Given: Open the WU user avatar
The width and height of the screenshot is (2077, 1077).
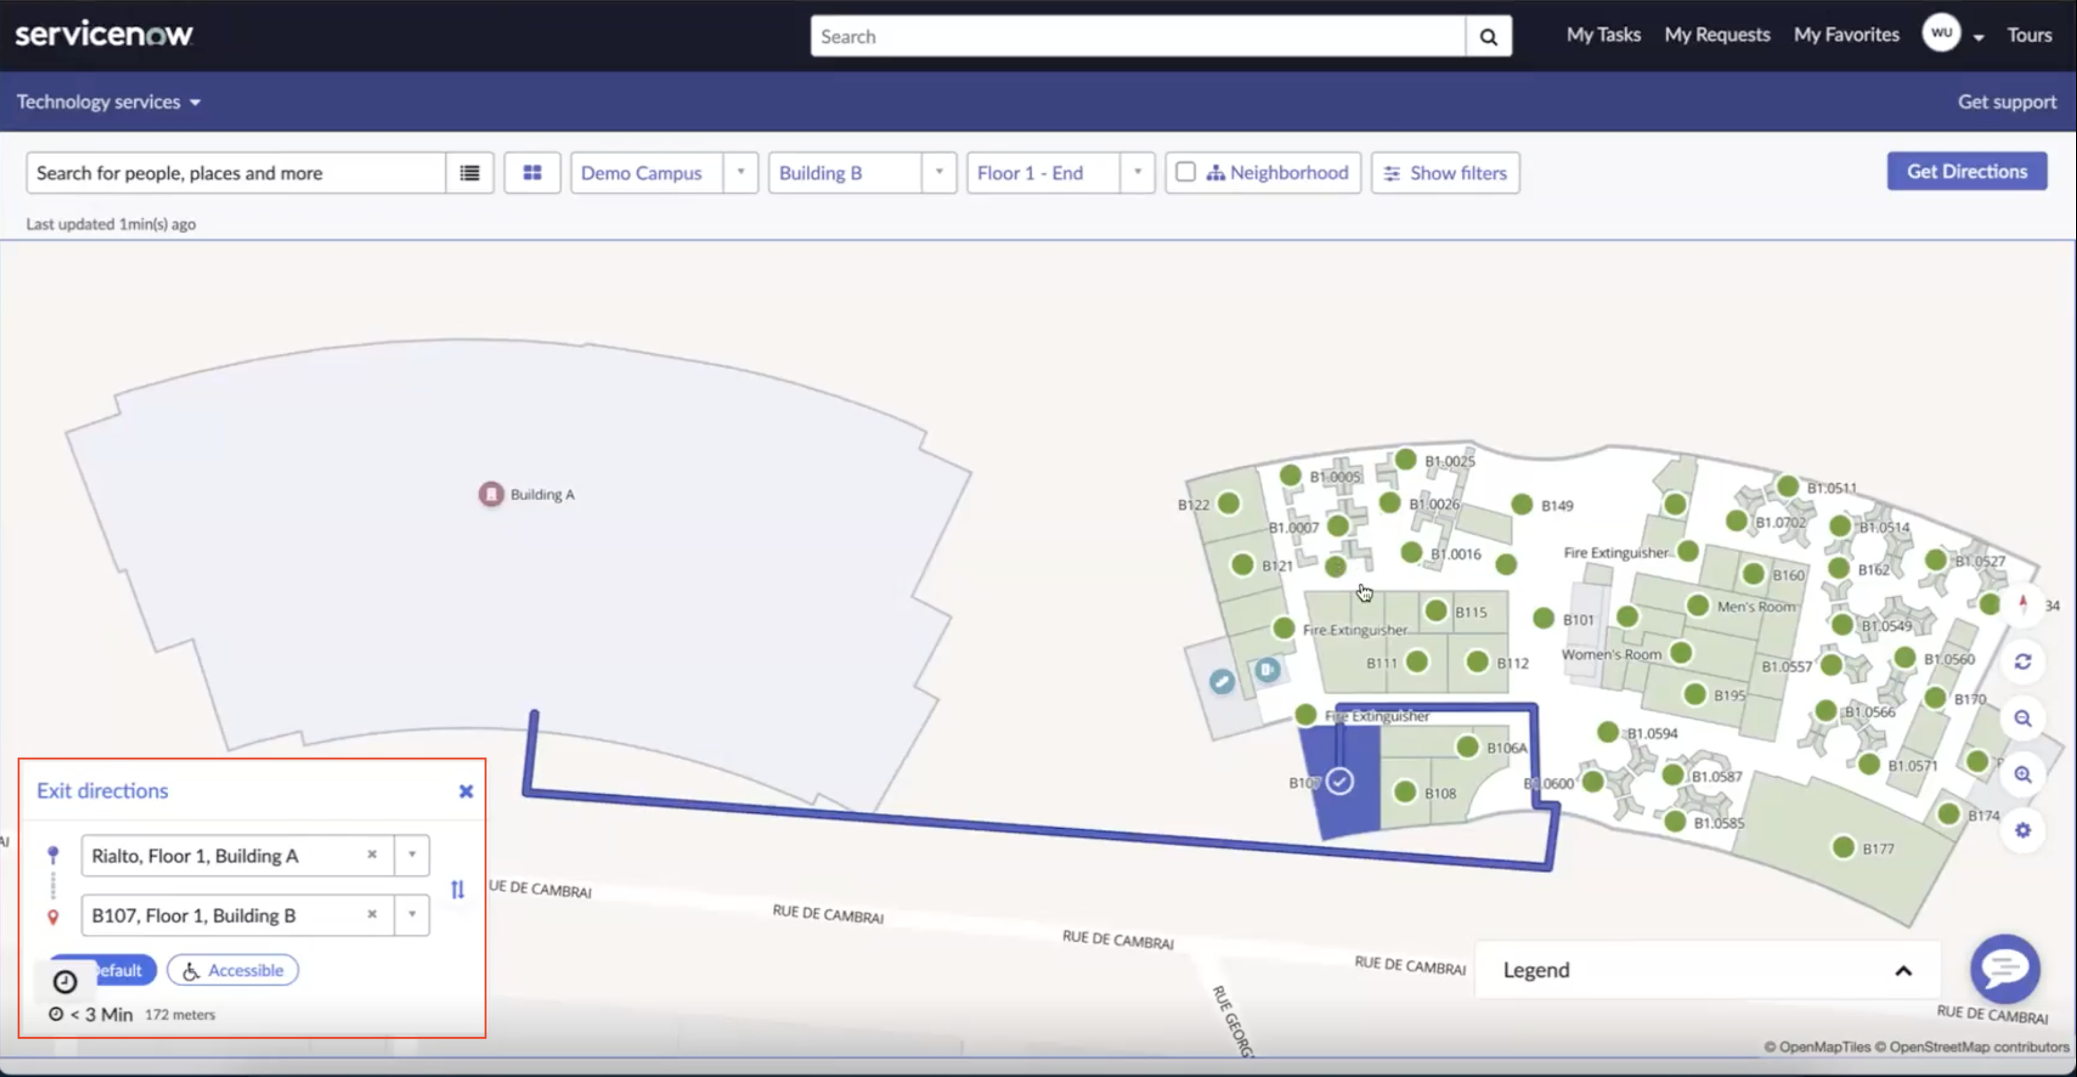Looking at the screenshot, I should tap(1940, 34).
